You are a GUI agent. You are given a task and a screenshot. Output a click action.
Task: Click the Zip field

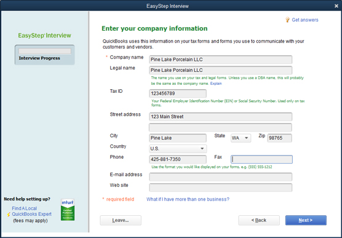point(279,138)
